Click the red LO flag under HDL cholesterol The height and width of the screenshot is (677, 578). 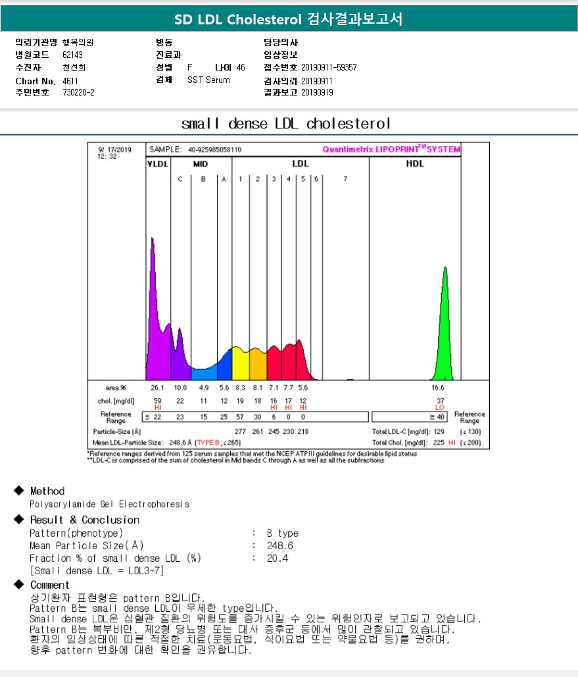[439, 408]
